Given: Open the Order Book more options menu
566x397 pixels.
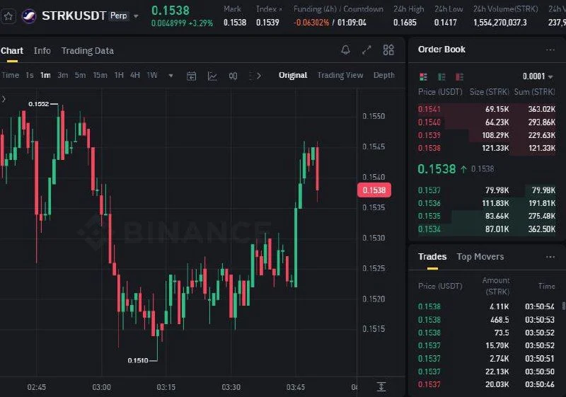Looking at the screenshot, I should pyautogui.click(x=550, y=50).
